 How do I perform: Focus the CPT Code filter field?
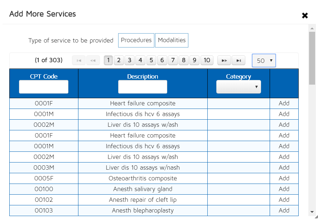44,87
